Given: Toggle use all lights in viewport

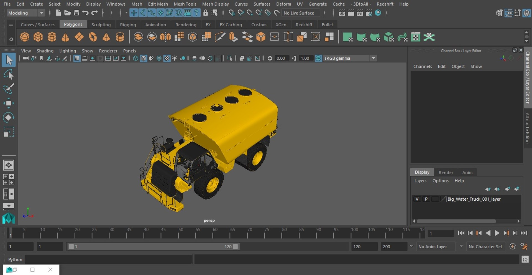Looking at the screenshot, I should pos(175,58).
